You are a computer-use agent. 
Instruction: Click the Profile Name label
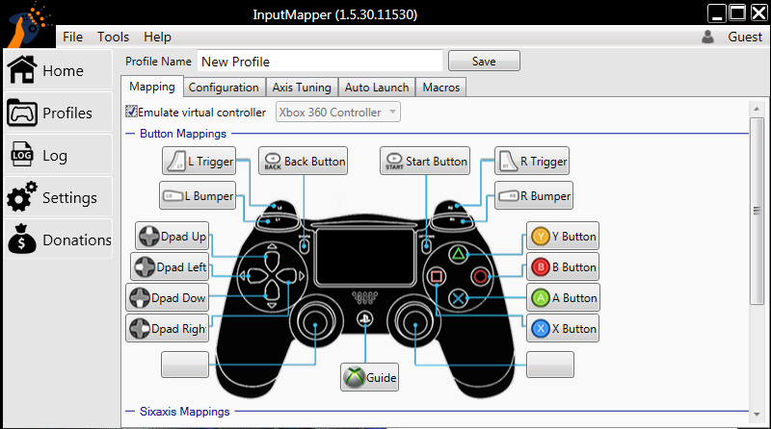click(158, 62)
